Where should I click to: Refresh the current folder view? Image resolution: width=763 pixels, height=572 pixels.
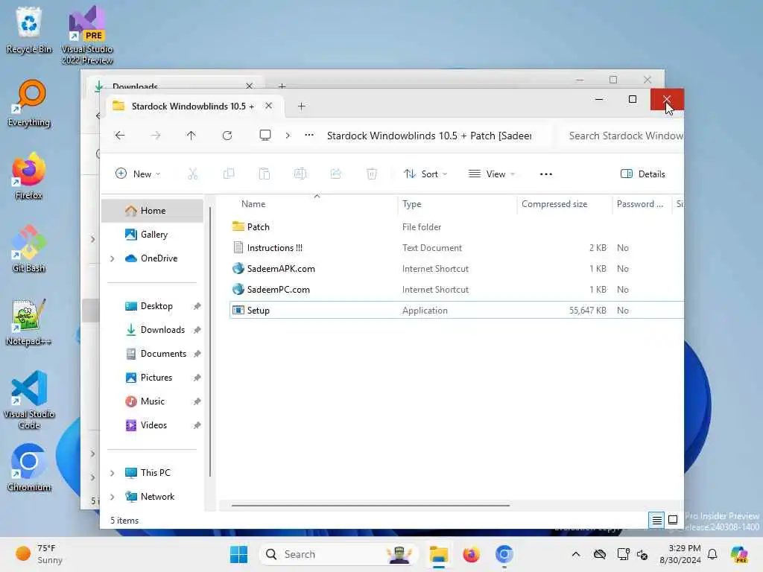[x=227, y=136]
